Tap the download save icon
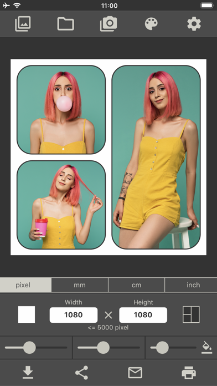 (28, 372)
